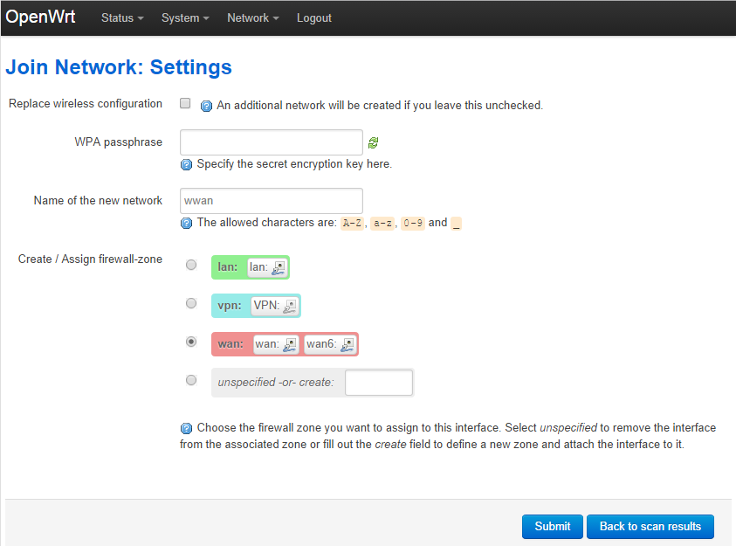Click the lan interface icon in green zone
The image size is (736, 546).
pyautogui.click(x=279, y=267)
